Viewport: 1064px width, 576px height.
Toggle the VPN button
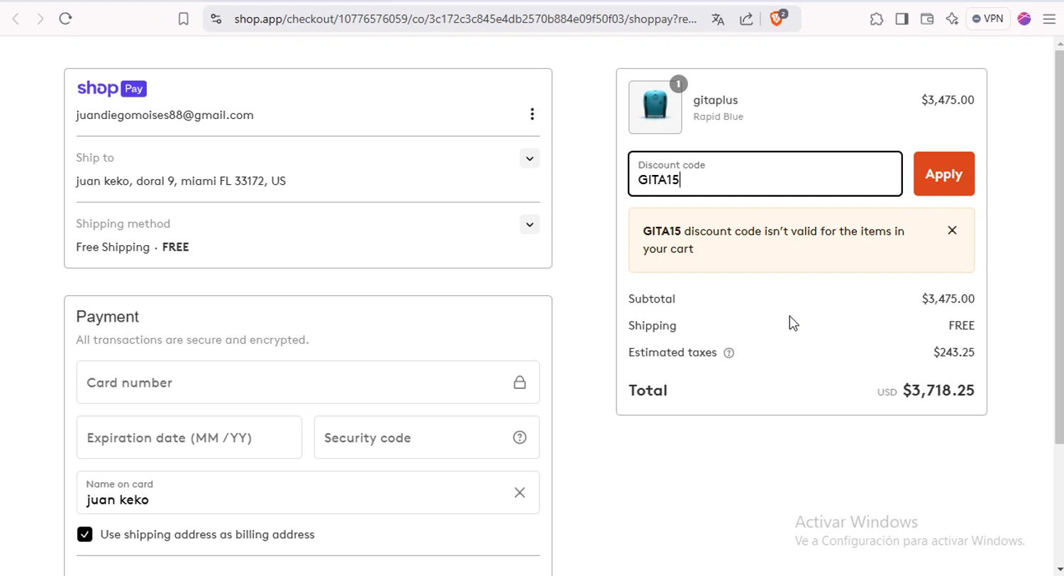987,19
